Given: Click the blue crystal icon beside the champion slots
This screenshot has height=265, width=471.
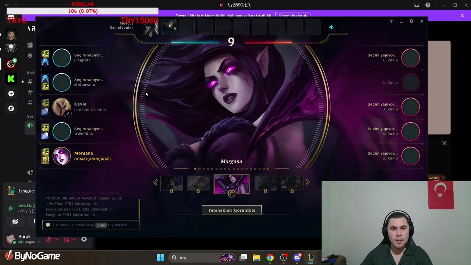Looking at the screenshot, I should pyautogui.click(x=331, y=27).
